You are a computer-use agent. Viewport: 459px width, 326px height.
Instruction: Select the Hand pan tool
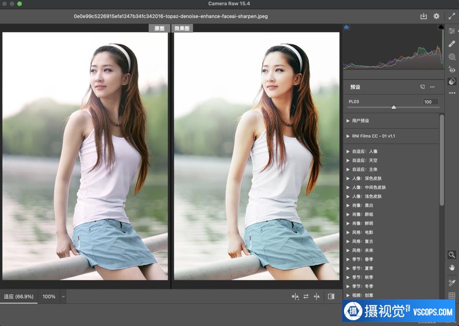[x=452, y=267]
